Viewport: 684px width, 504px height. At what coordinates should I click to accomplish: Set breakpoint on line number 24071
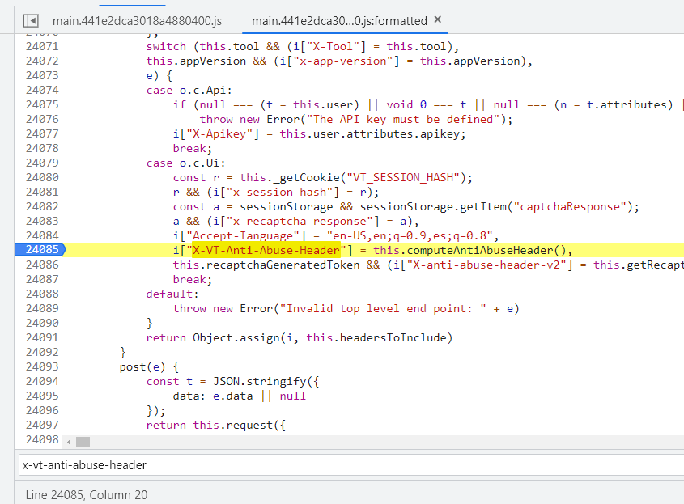42,46
